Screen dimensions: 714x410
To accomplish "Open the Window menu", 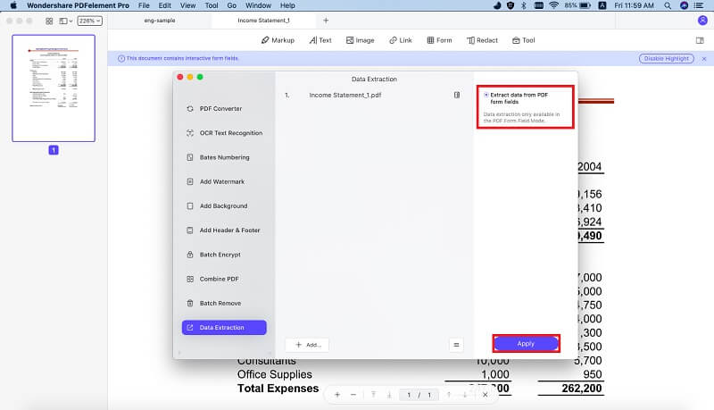I will 258,5.
